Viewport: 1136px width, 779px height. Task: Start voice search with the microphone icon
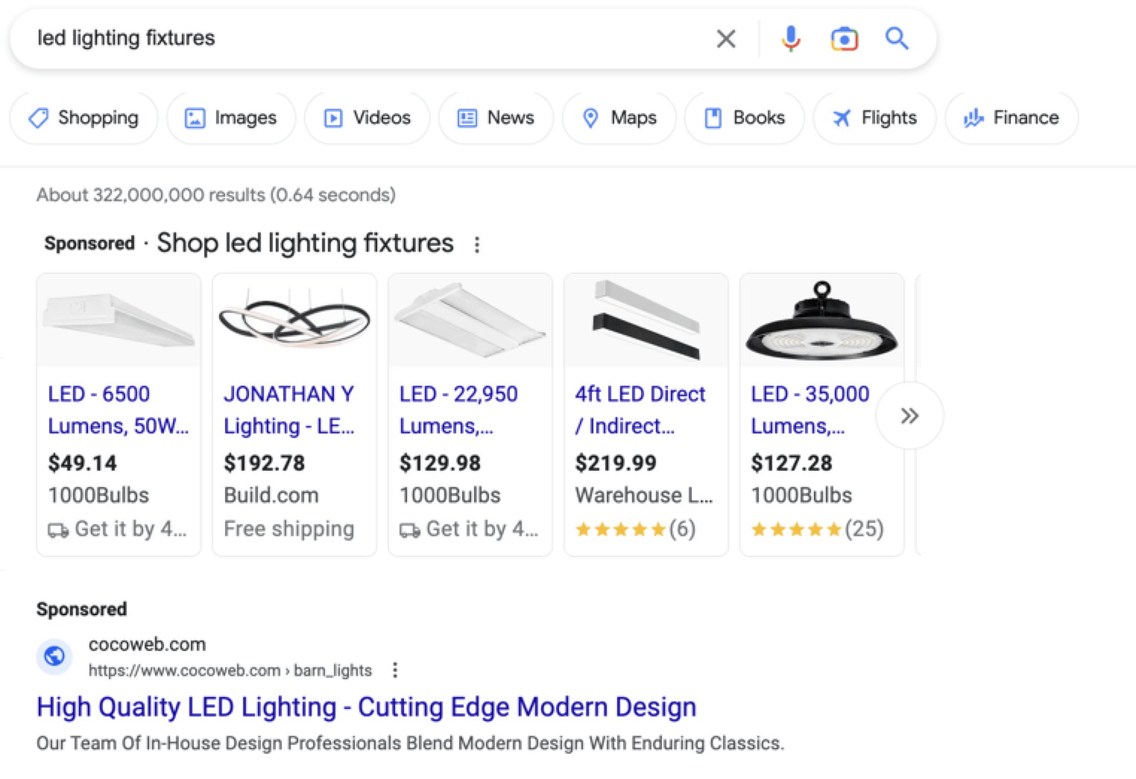[791, 39]
